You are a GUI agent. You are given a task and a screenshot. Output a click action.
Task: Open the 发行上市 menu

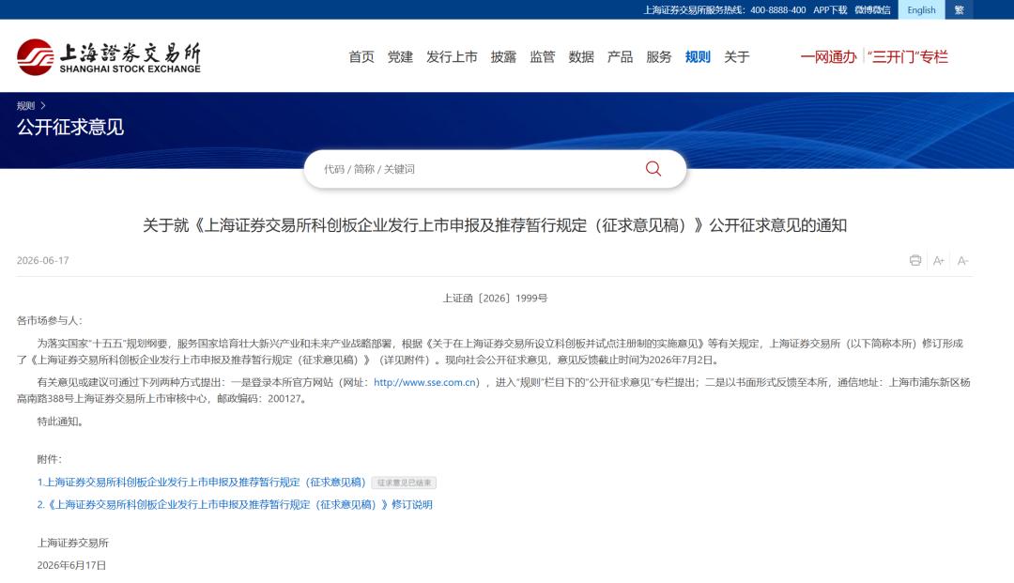coord(452,57)
